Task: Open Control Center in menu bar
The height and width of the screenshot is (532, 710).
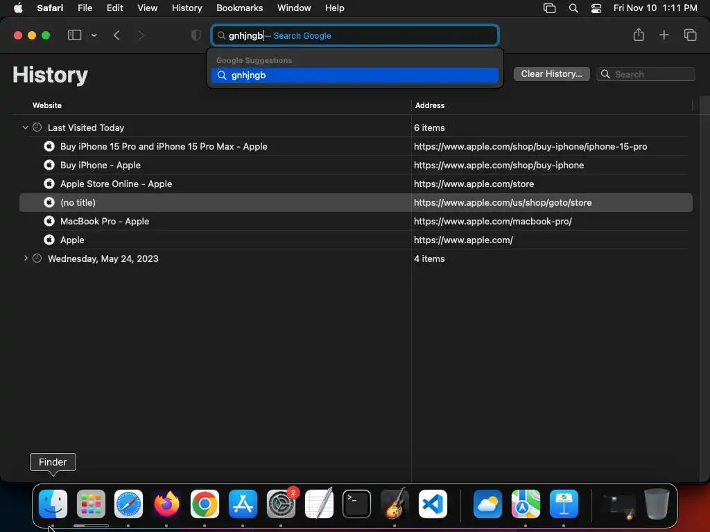Action: [x=596, y=8]
